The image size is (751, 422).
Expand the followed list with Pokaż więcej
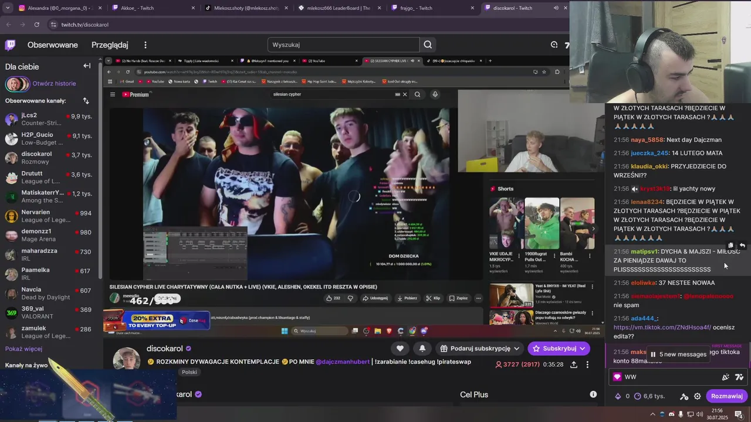point(23,349)
